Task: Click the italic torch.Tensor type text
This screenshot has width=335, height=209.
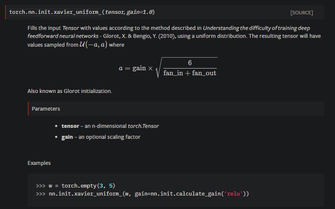Action: (x=143, y=126)
